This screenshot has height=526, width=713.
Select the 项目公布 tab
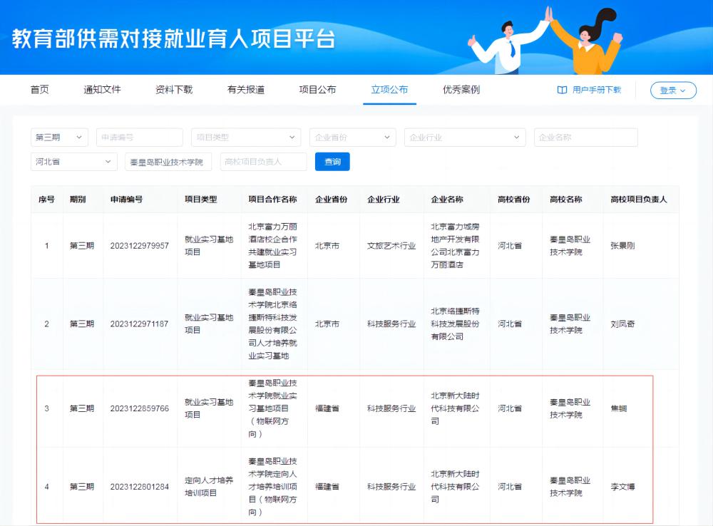(317, 90)
